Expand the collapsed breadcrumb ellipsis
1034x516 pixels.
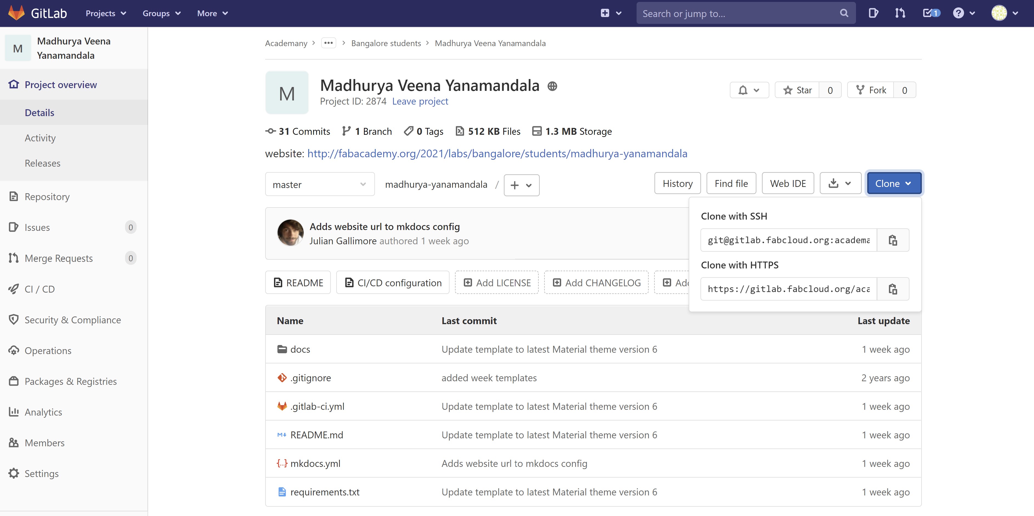(x=328, y=43)
